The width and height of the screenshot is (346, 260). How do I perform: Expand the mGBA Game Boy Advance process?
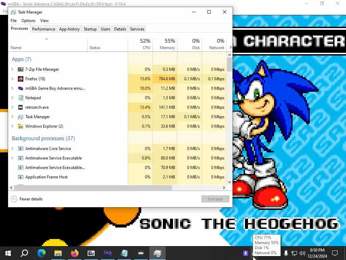pos(13,88)
